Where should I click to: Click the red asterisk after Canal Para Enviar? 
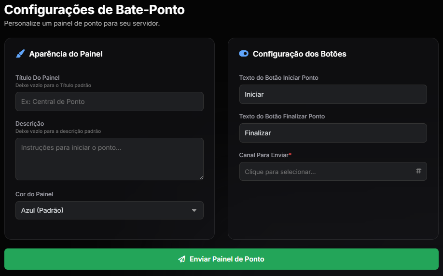pyautogui.click(x=290, y=155)
